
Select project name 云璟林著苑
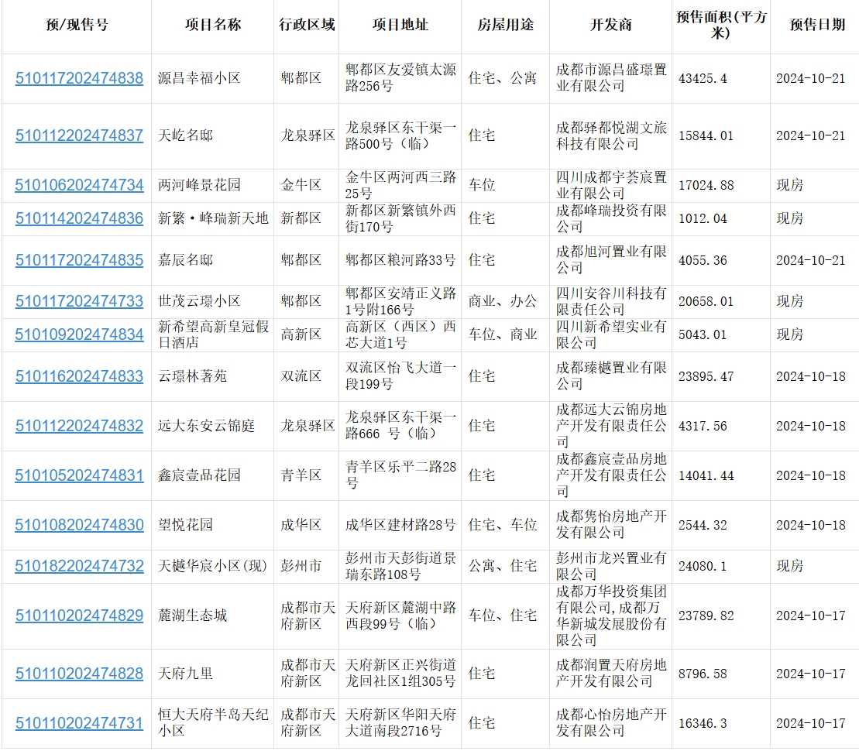click(192, 376)
